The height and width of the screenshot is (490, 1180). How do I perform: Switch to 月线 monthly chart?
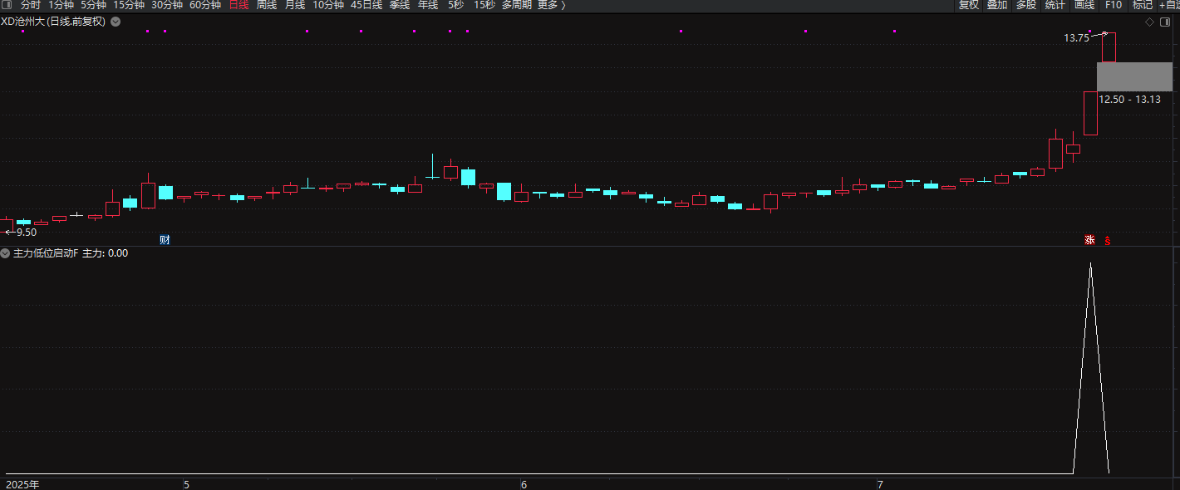coord(295,5)
